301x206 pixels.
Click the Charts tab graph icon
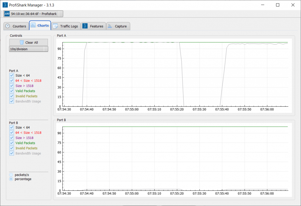point(33,25)
